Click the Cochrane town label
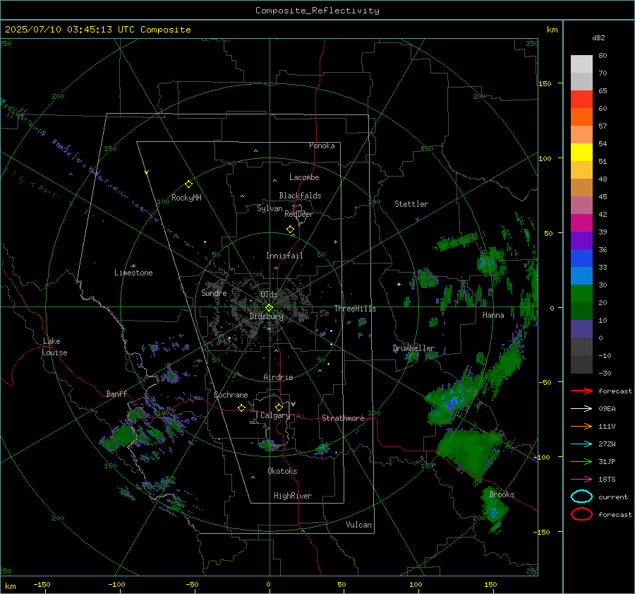The width and height of the screenshot is (635, 594). click(x=231, y=395)
